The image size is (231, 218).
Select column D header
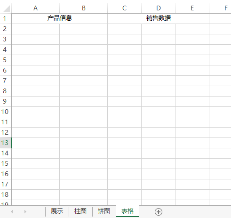[159, 8]
